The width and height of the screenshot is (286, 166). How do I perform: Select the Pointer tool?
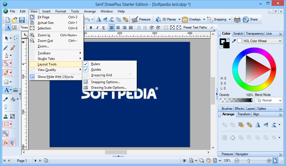[x=7, y=38]
